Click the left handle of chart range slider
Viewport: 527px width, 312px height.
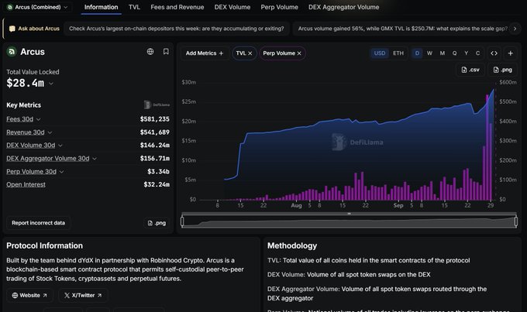(x=182, y=221)
